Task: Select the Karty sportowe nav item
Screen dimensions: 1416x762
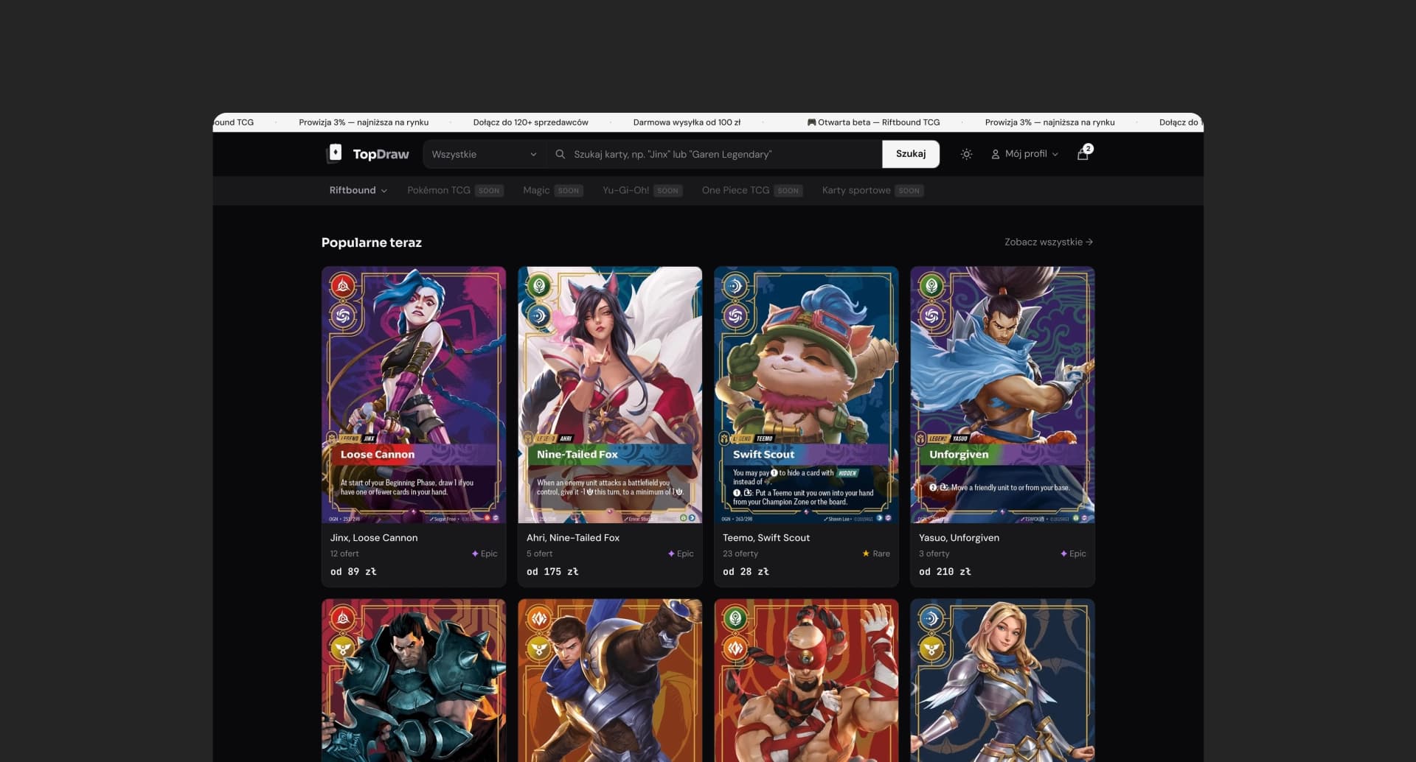Action: click(x=856, y=190)
